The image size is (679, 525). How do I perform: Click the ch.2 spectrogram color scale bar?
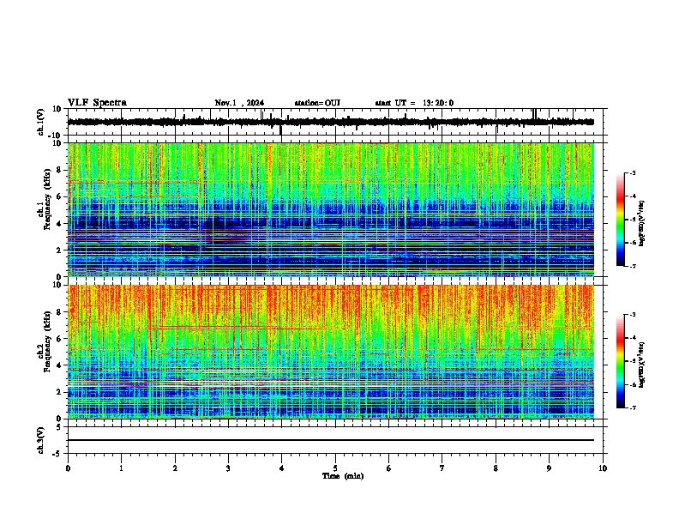[621, 361]
